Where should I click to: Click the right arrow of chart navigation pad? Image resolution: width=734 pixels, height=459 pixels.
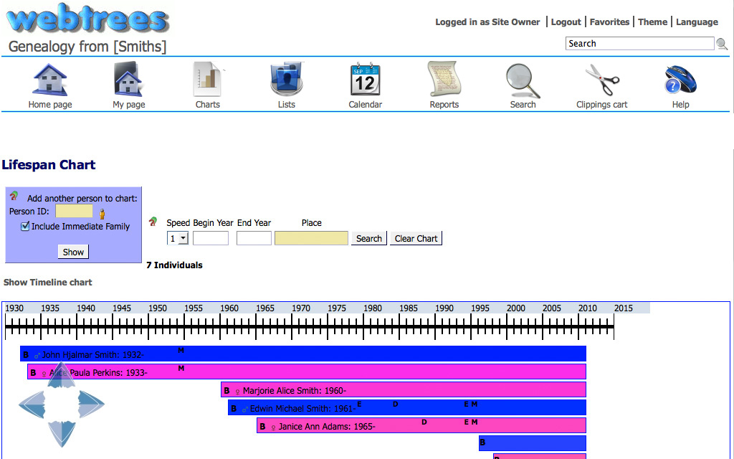click(90, 404)
